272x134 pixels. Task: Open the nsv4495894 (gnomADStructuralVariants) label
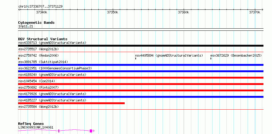click(x=169, y=55)
